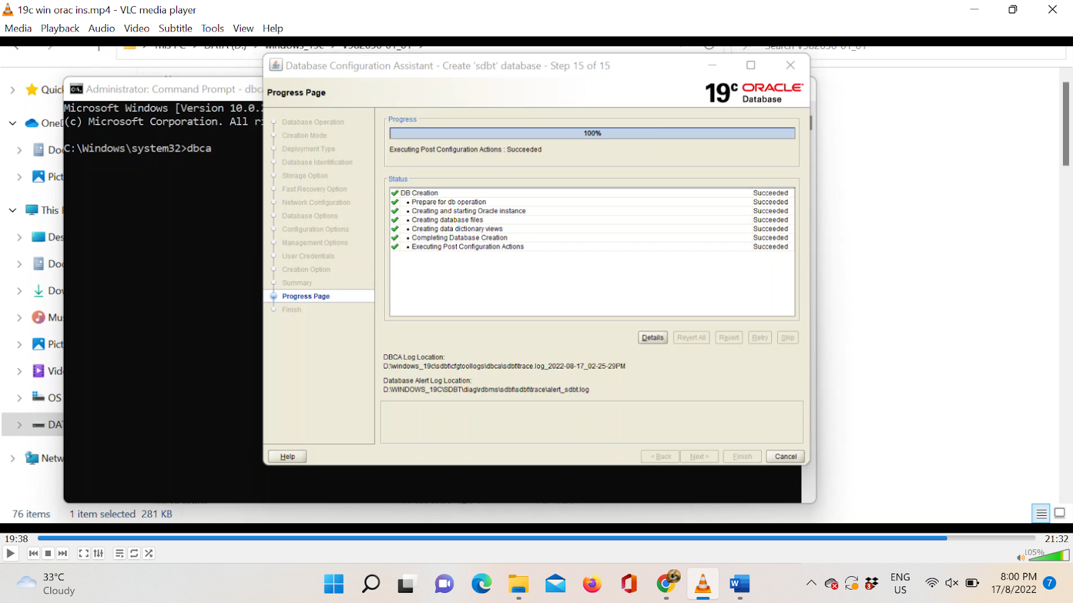
Task: Open the VLC View menu
Action: point(243,28)
